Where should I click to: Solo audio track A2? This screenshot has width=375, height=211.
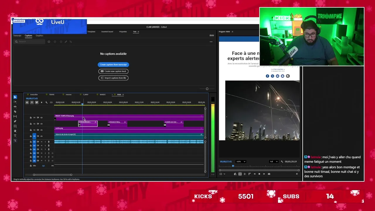[45, 146]
